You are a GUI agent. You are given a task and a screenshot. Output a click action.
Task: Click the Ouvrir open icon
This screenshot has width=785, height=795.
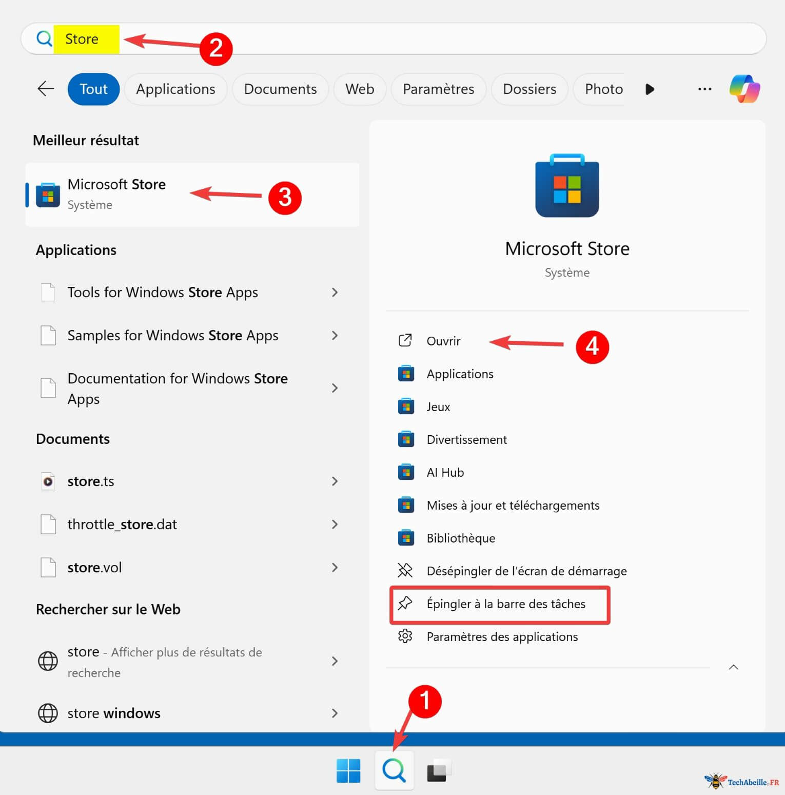[x=405, y=340]
